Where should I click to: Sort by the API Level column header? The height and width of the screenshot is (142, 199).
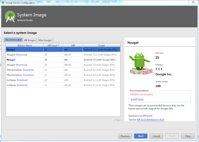53,45
